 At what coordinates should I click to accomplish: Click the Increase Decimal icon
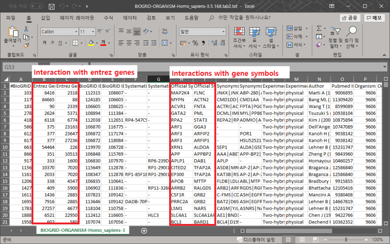point(214,43)
